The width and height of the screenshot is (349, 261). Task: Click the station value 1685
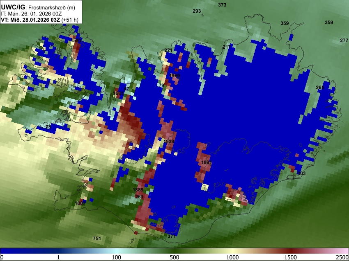118,93
